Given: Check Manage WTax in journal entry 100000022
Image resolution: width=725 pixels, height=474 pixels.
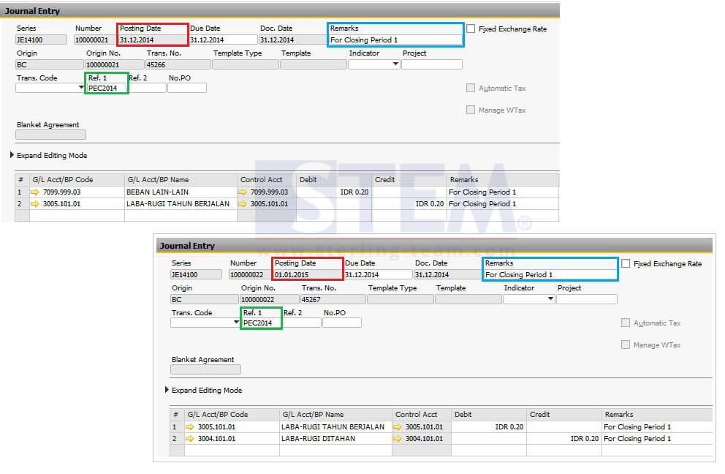Looking at the screenshot, I should coord(626,345).
